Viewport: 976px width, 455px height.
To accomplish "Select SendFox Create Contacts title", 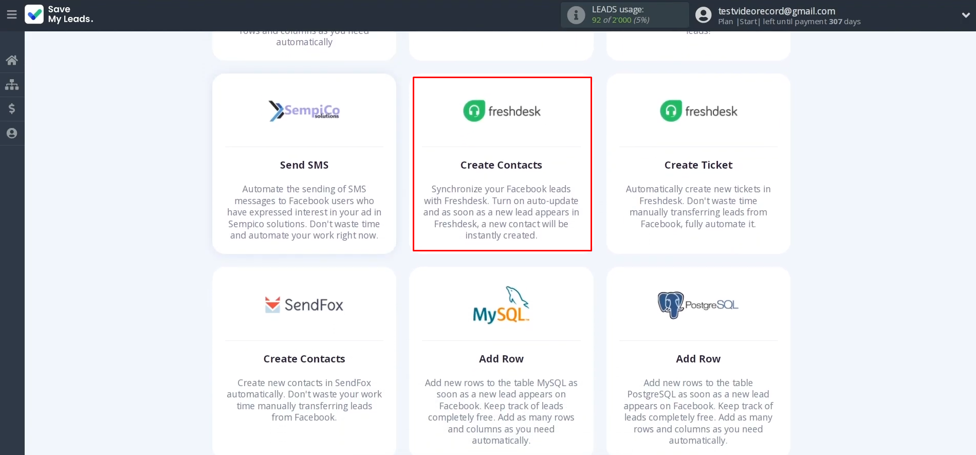I will click(304, 359).
